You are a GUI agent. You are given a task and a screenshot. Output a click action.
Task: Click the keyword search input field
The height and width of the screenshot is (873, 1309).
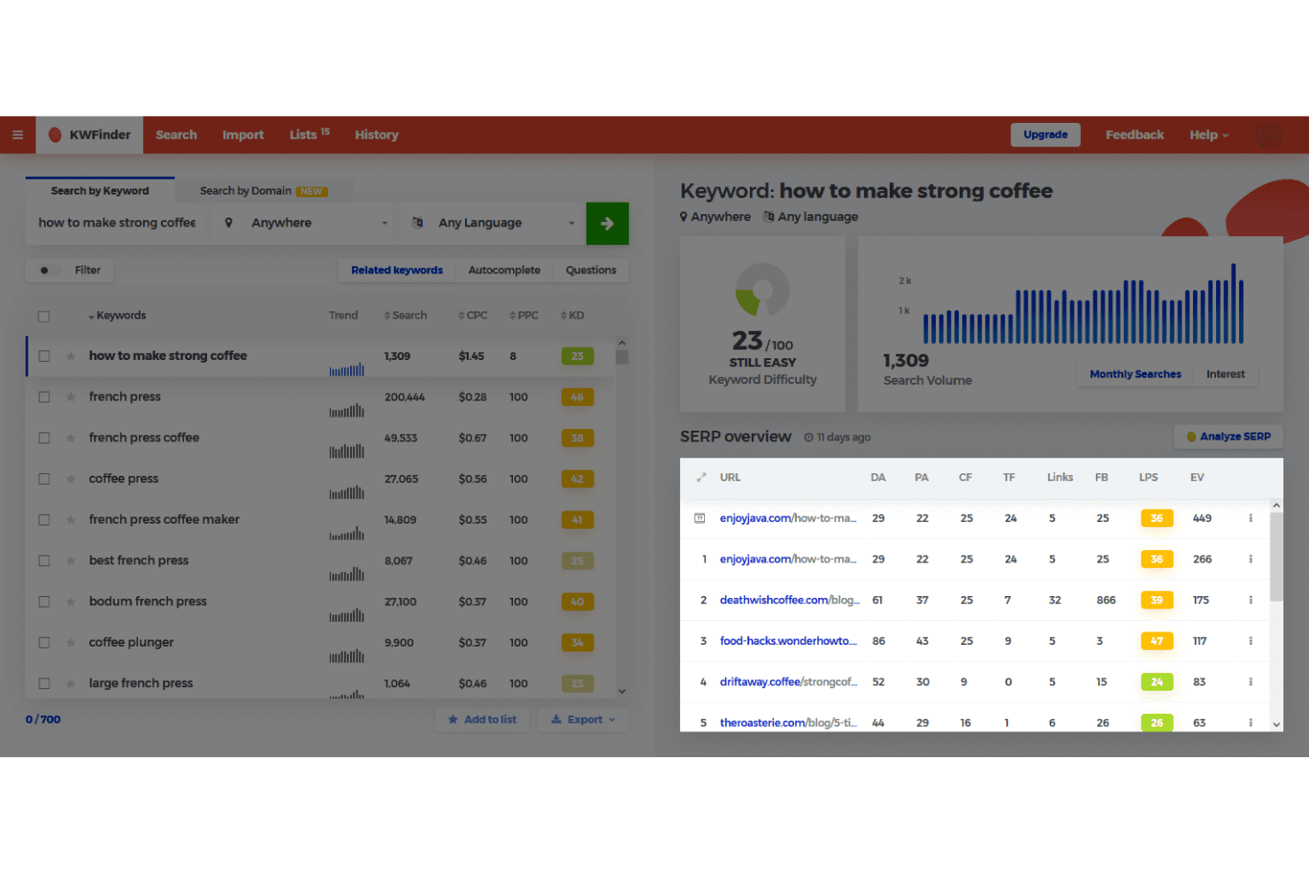(118, 223)
